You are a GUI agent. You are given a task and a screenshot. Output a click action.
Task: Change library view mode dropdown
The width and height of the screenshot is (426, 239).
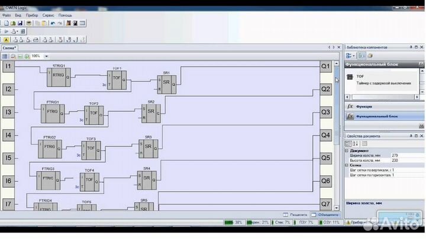click(x=350, y=56)
